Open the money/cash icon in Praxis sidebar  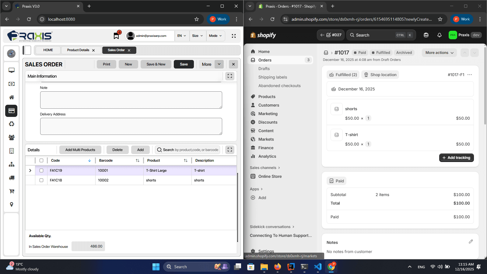click(12, 84)
